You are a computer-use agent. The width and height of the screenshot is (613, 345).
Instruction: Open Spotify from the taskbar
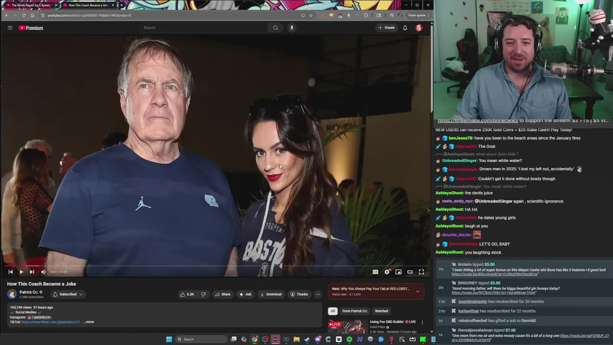point(349,339)
